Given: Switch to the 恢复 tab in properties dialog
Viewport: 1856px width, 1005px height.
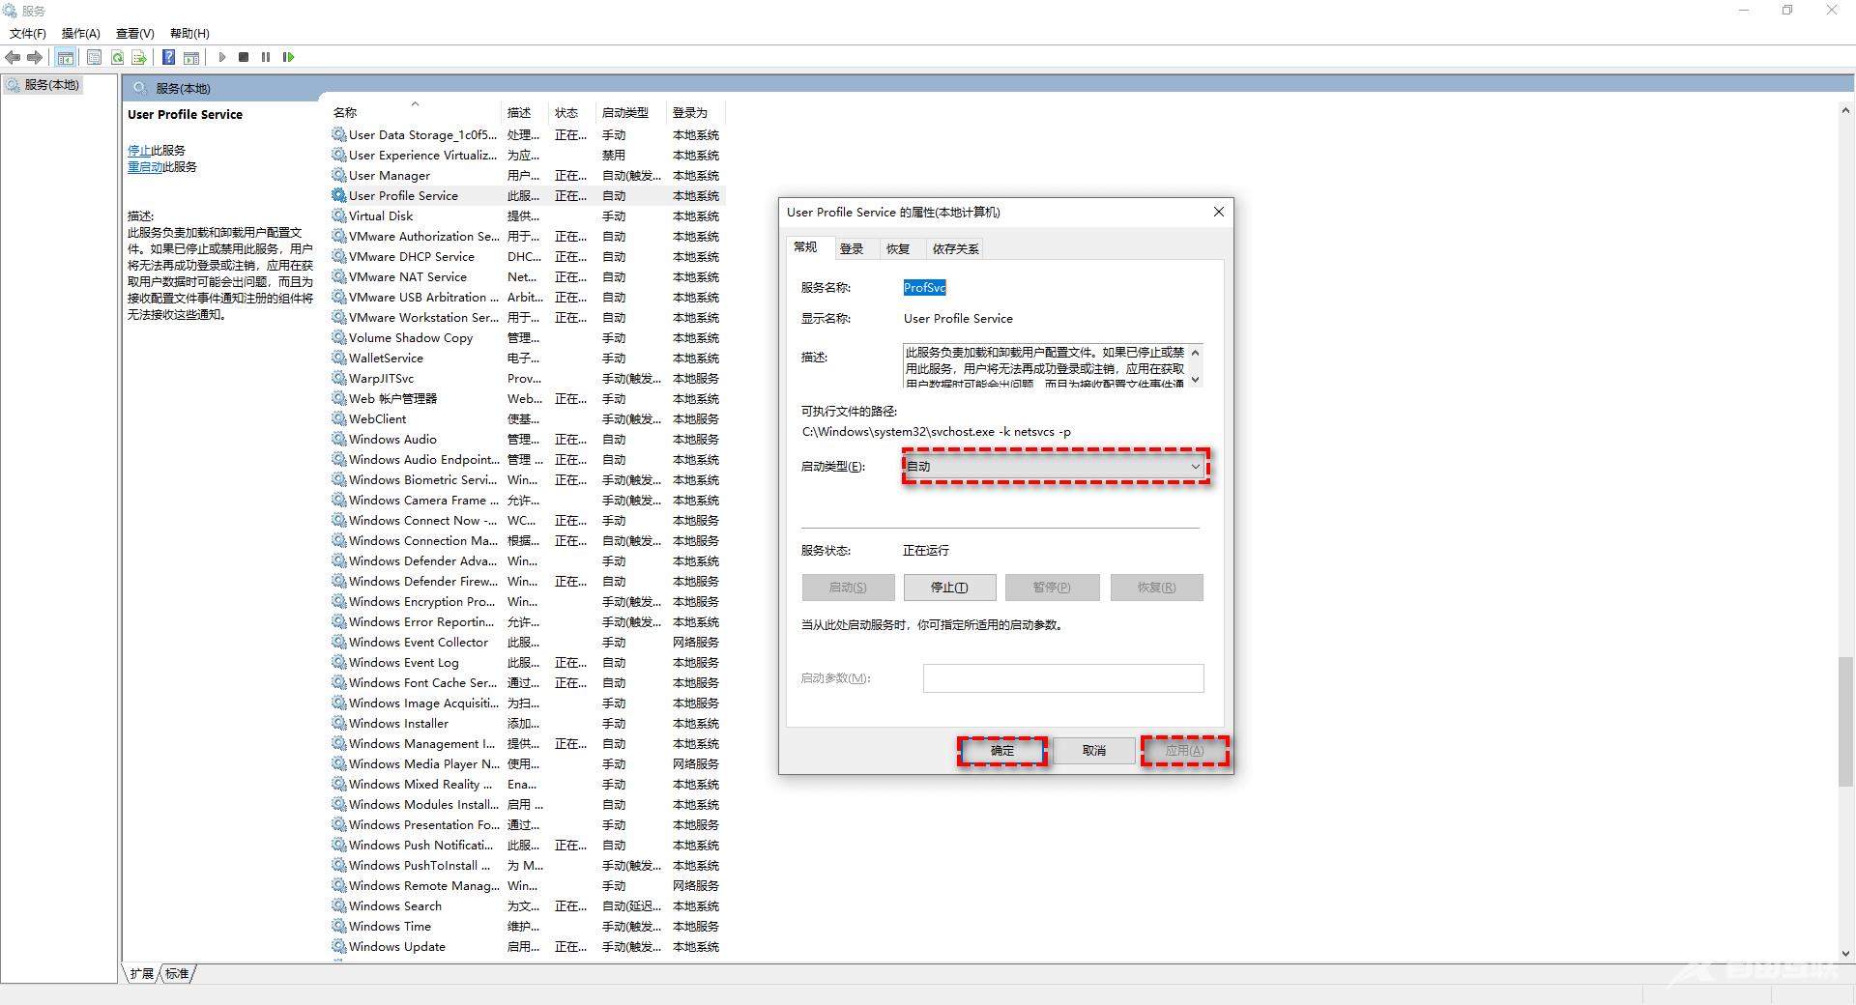Looking at the screenshot, I should pyautogui.click(x=898, y=249).
